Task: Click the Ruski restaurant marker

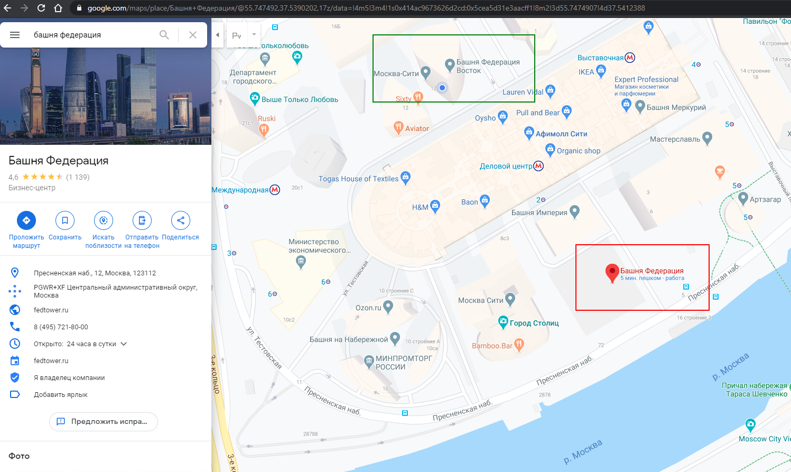Action: click(x=264, y=129)
